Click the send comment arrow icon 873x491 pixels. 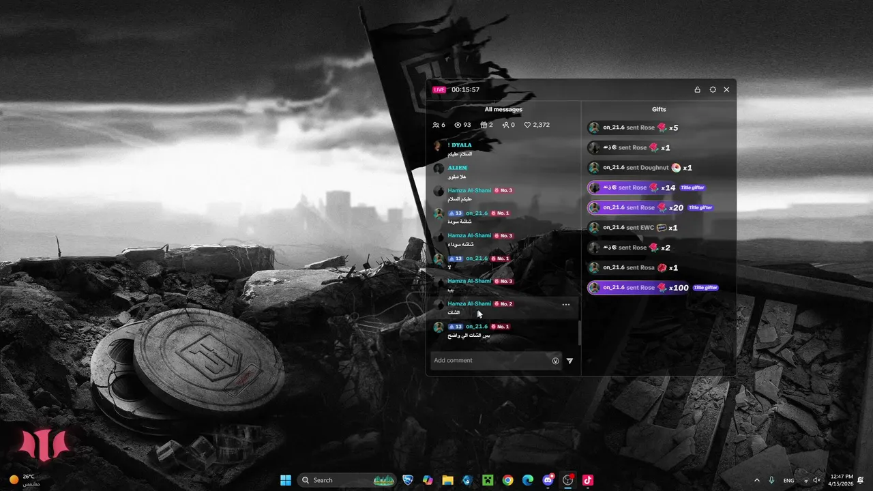coord(569,361)
